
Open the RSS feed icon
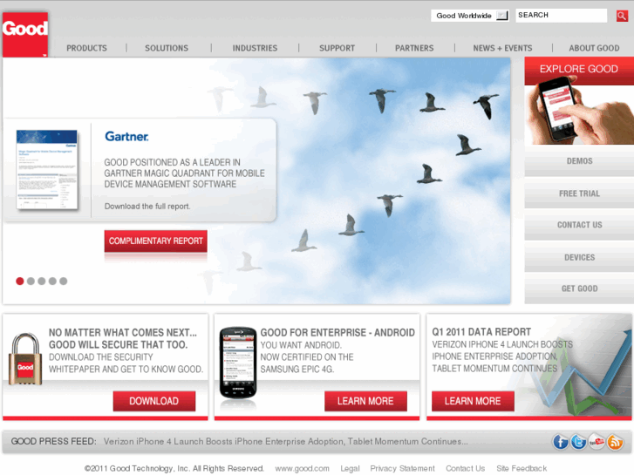click(615, 442)
